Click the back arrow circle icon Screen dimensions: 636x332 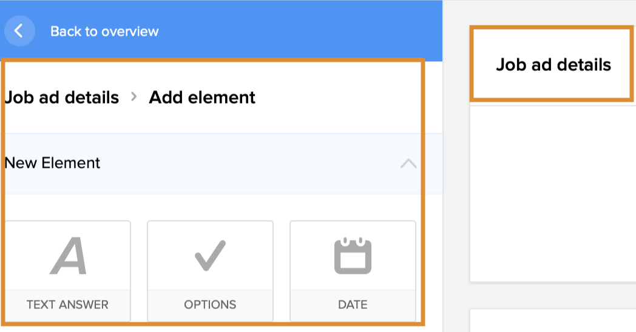(x=19, y=31)
